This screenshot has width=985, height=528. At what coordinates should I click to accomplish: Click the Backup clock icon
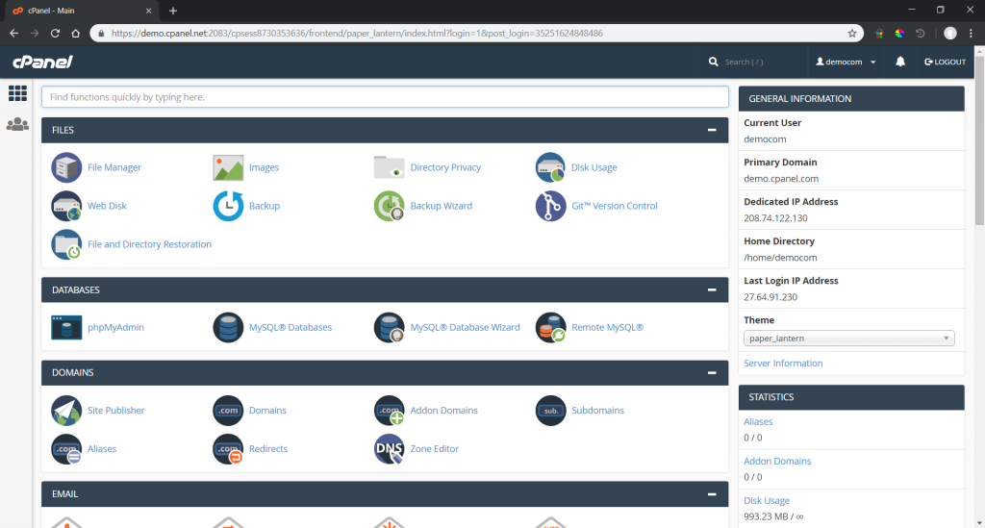228,206
